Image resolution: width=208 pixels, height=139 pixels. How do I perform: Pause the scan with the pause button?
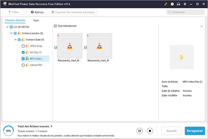pyautogui.click(x=140, y=131)
